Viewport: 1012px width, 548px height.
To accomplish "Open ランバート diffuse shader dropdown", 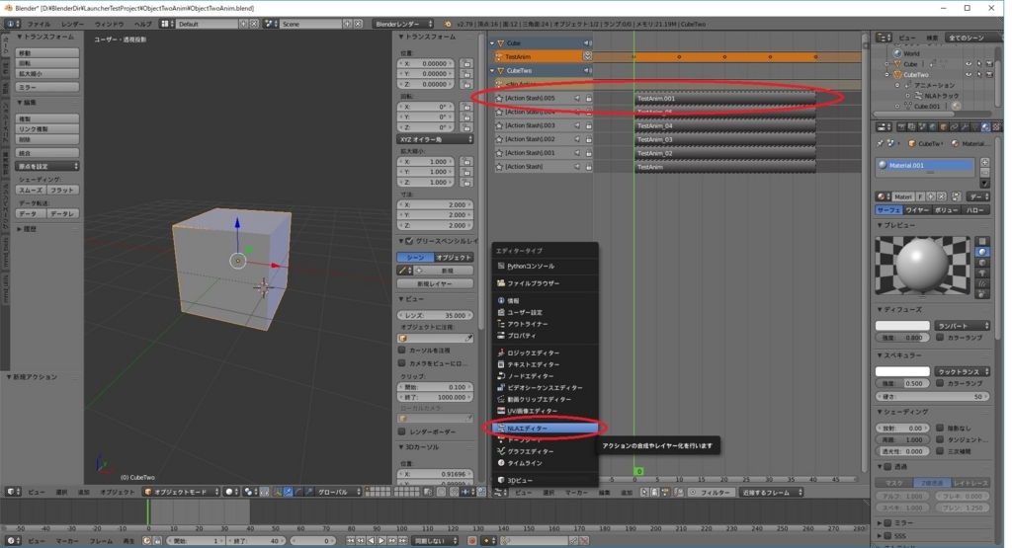I will tap(962, 326).
